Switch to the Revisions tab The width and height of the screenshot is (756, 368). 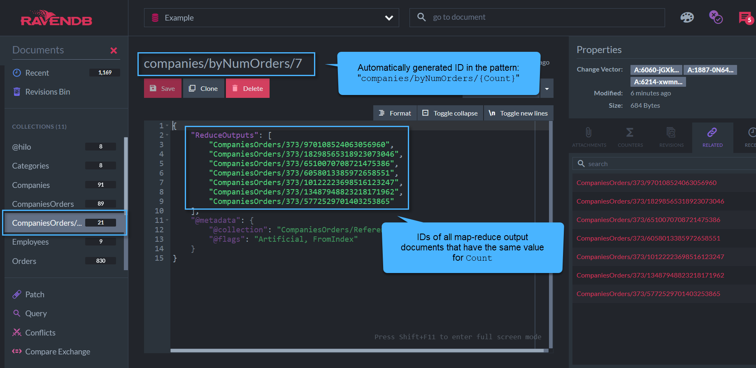(671, 138)
